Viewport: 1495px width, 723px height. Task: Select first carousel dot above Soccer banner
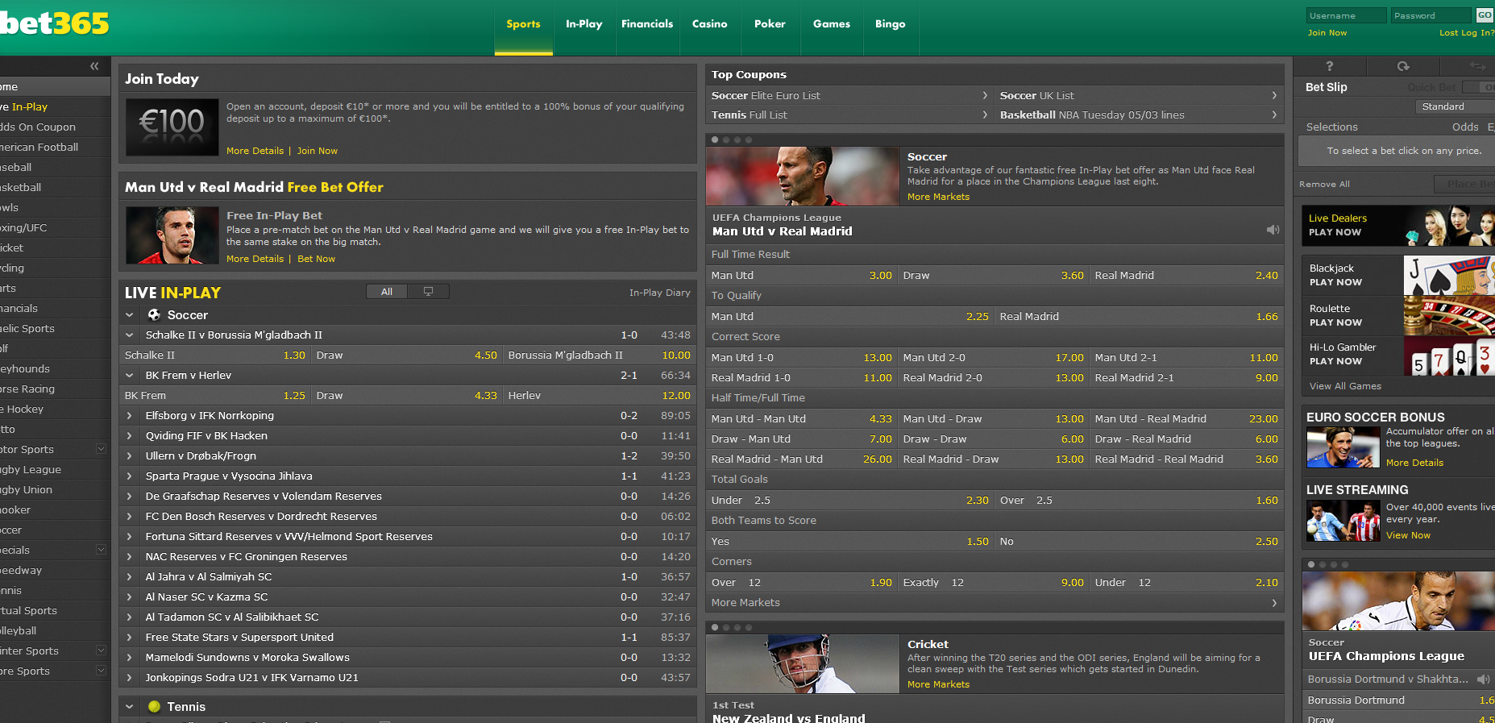(715, 140)
